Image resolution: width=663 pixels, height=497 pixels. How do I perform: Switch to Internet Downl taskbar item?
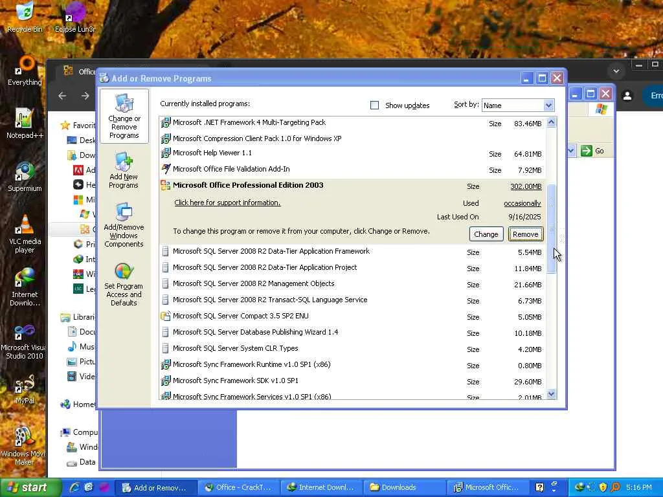pos(321,487)
